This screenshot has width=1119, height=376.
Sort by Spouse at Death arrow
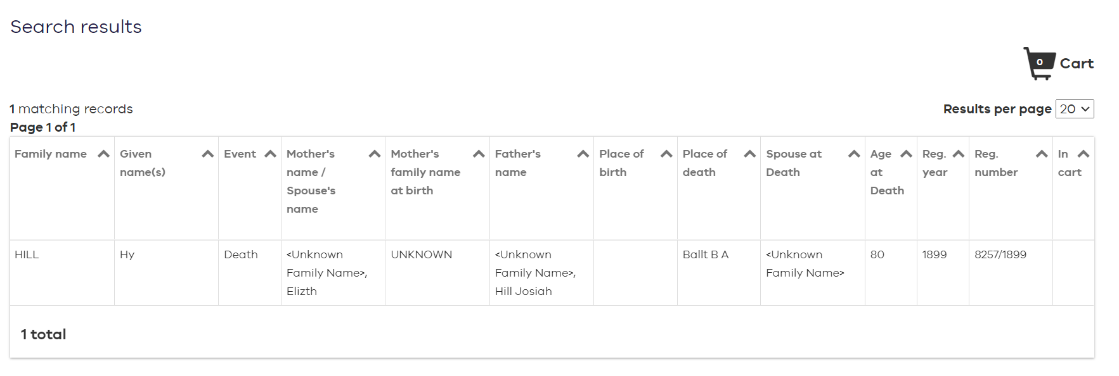(854, 154)
